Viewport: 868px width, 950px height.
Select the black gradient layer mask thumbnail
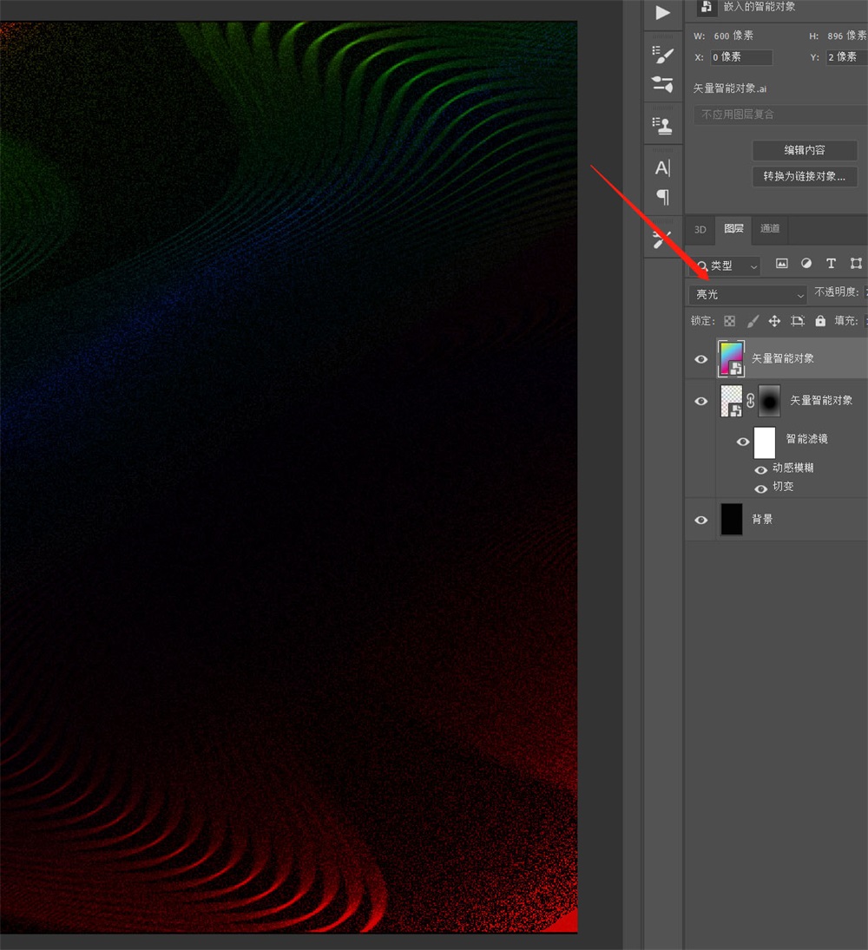pyautogui.click(x=769, y=401)
